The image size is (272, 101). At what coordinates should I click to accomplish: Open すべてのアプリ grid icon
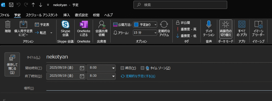[x=242, y=28]
